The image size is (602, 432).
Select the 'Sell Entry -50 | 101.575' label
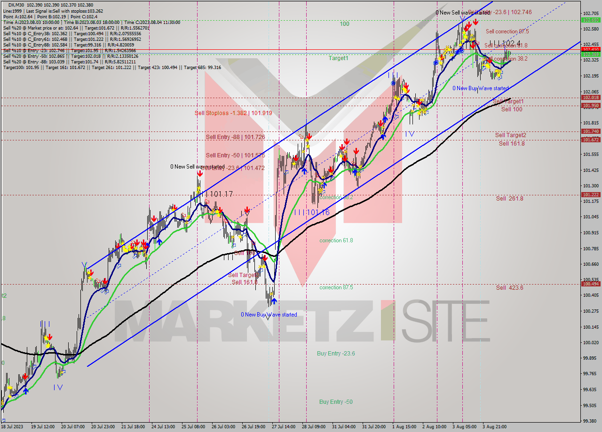pyautogui.click(x=235, y=155)
